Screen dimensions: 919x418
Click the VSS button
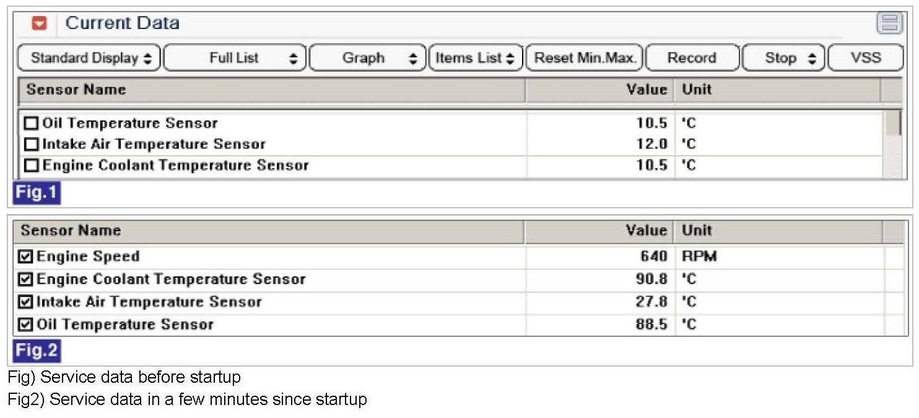865,58
